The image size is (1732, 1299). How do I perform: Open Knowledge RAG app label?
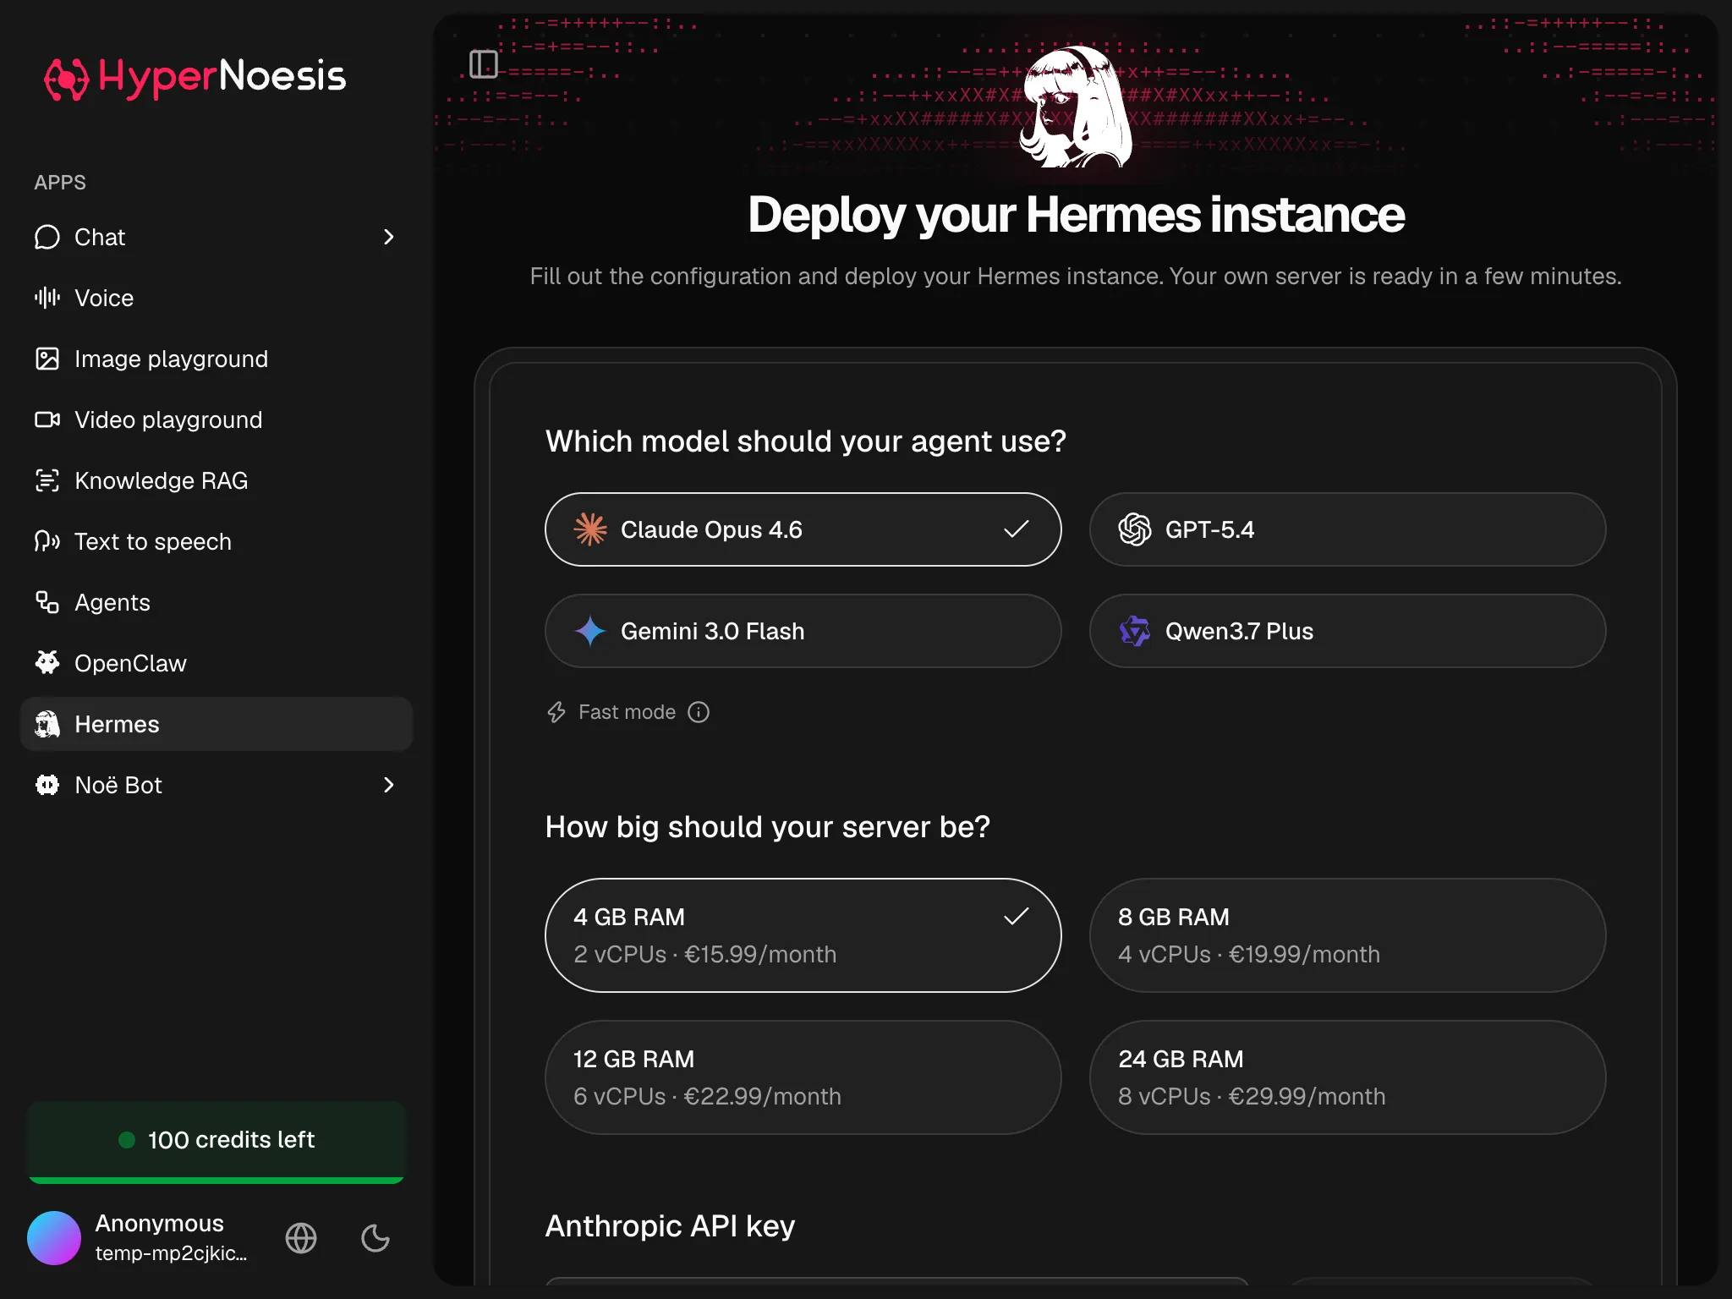[162, 480]
